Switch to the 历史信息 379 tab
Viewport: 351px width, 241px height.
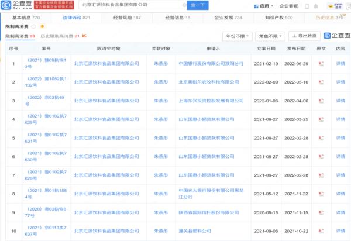[x=329, y=18]
